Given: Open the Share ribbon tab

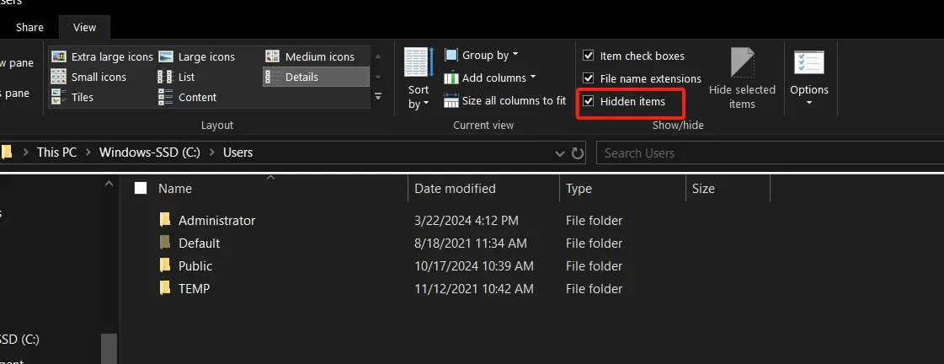Looking at the screenshot, I should coord(29,27).
